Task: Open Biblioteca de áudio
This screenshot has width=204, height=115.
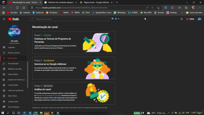Action: point(15,69)
